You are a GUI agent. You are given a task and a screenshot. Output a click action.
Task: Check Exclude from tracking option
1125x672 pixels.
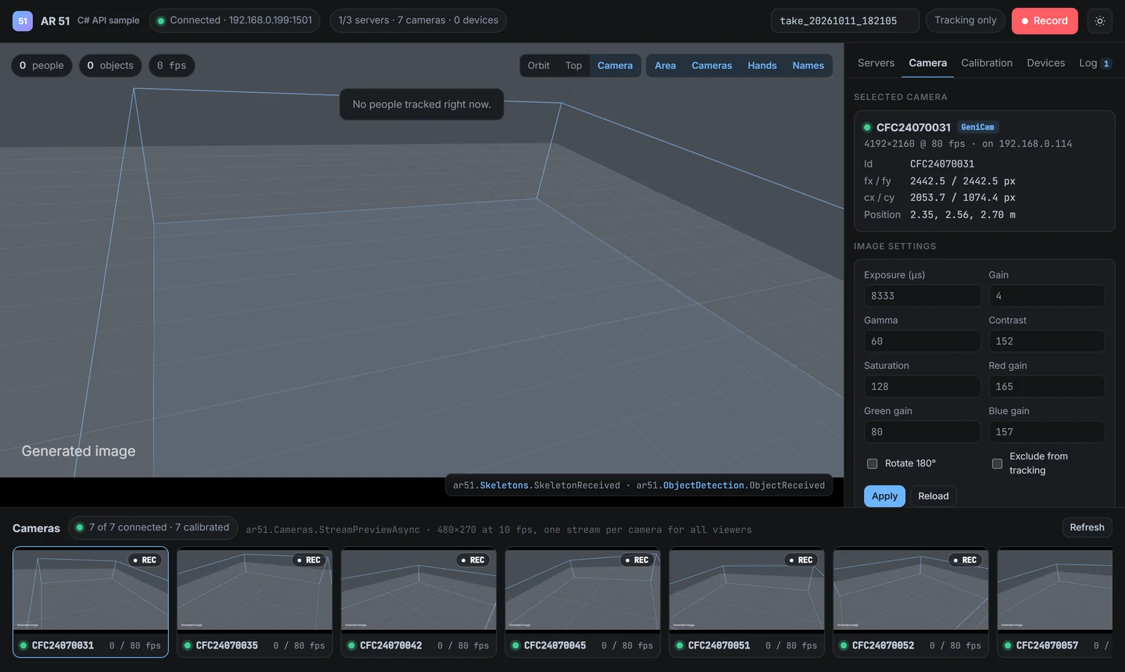coord(997,464)
